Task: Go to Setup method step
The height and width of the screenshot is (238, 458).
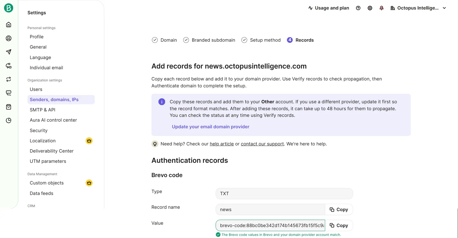Action: (261, 40)
